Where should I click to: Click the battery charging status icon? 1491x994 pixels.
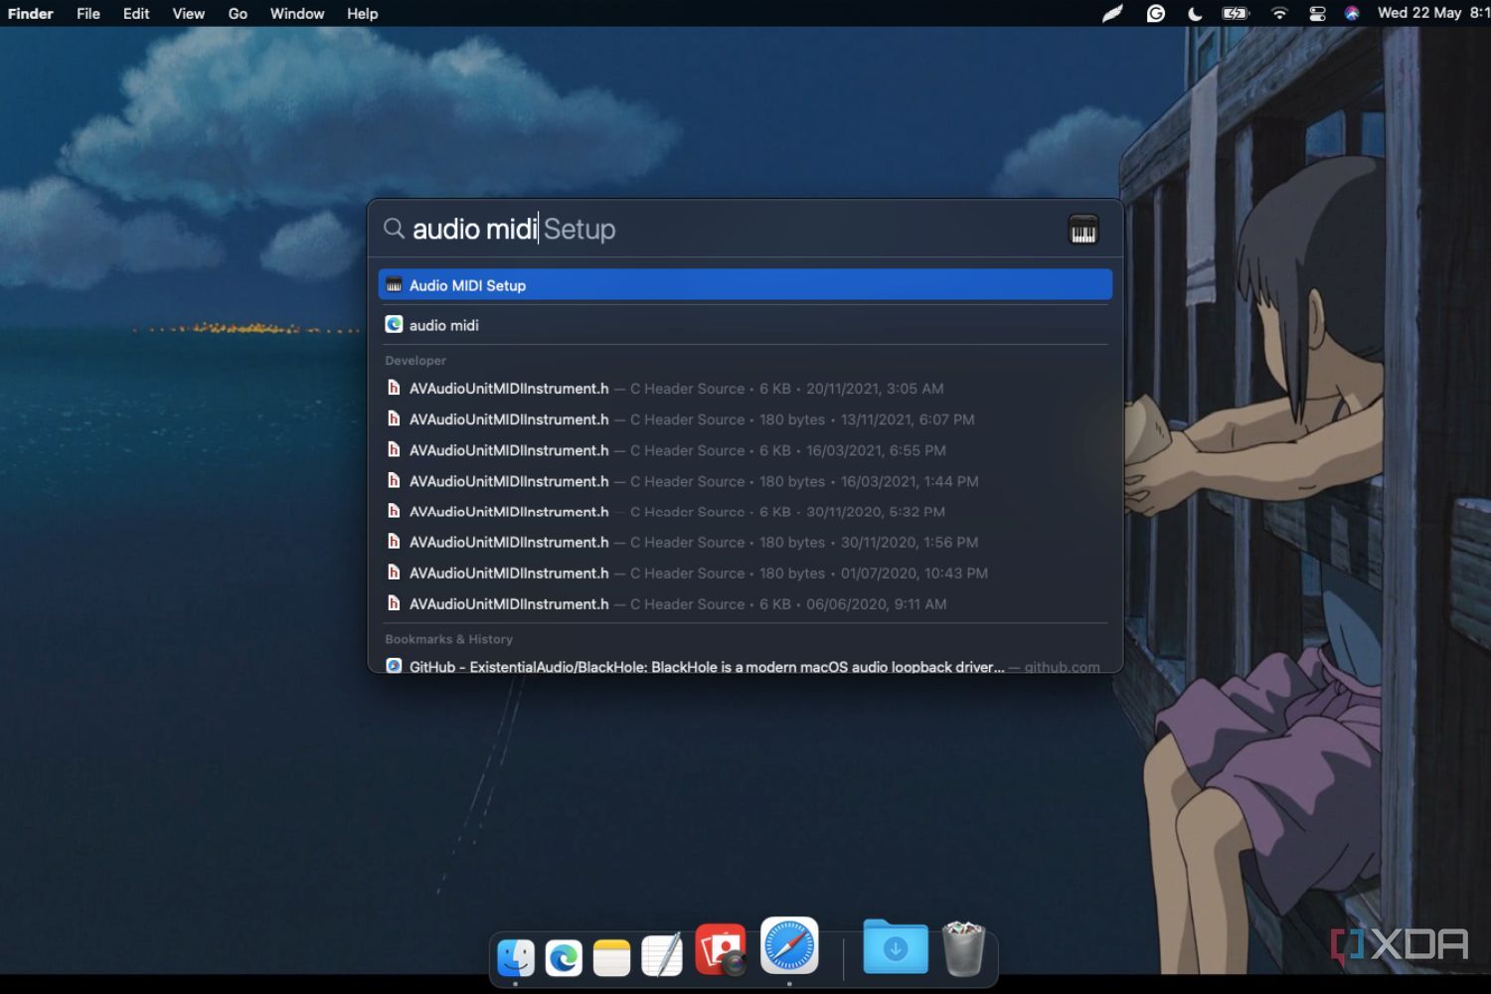pyautogui.click(x=1236, y=13)
